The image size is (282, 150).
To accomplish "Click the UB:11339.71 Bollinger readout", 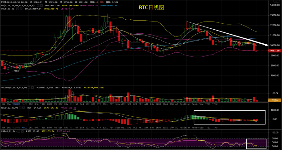I will click(x=51, y=9).
